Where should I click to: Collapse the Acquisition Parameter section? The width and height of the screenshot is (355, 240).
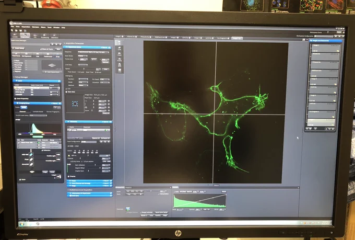click(64, 43)
